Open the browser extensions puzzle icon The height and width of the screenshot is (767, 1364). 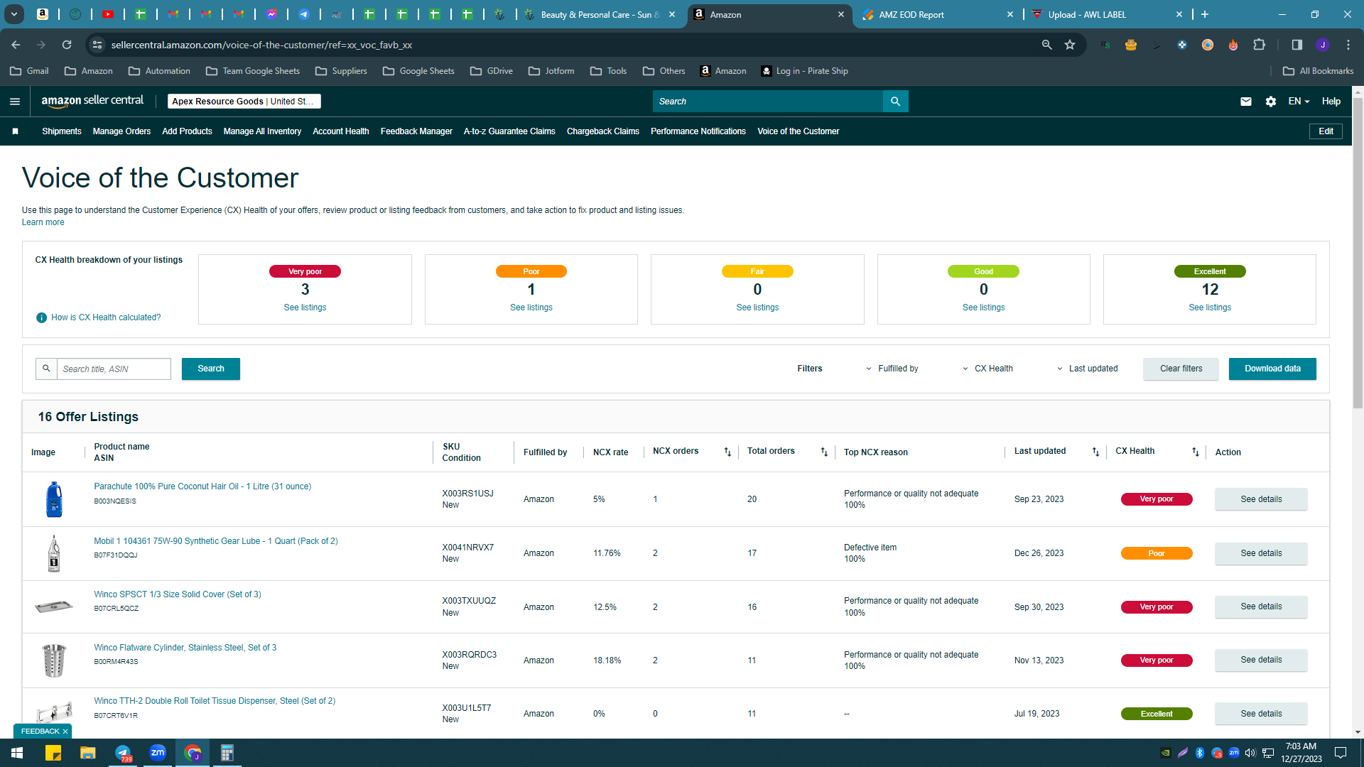pos(1259,45)
